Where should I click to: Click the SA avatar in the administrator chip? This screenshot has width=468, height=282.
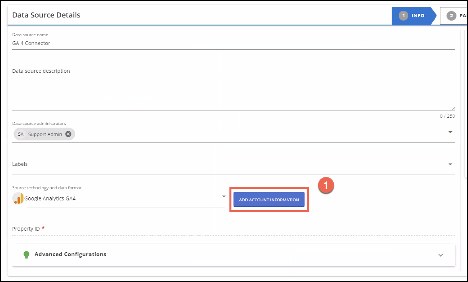tap(21, 134)
